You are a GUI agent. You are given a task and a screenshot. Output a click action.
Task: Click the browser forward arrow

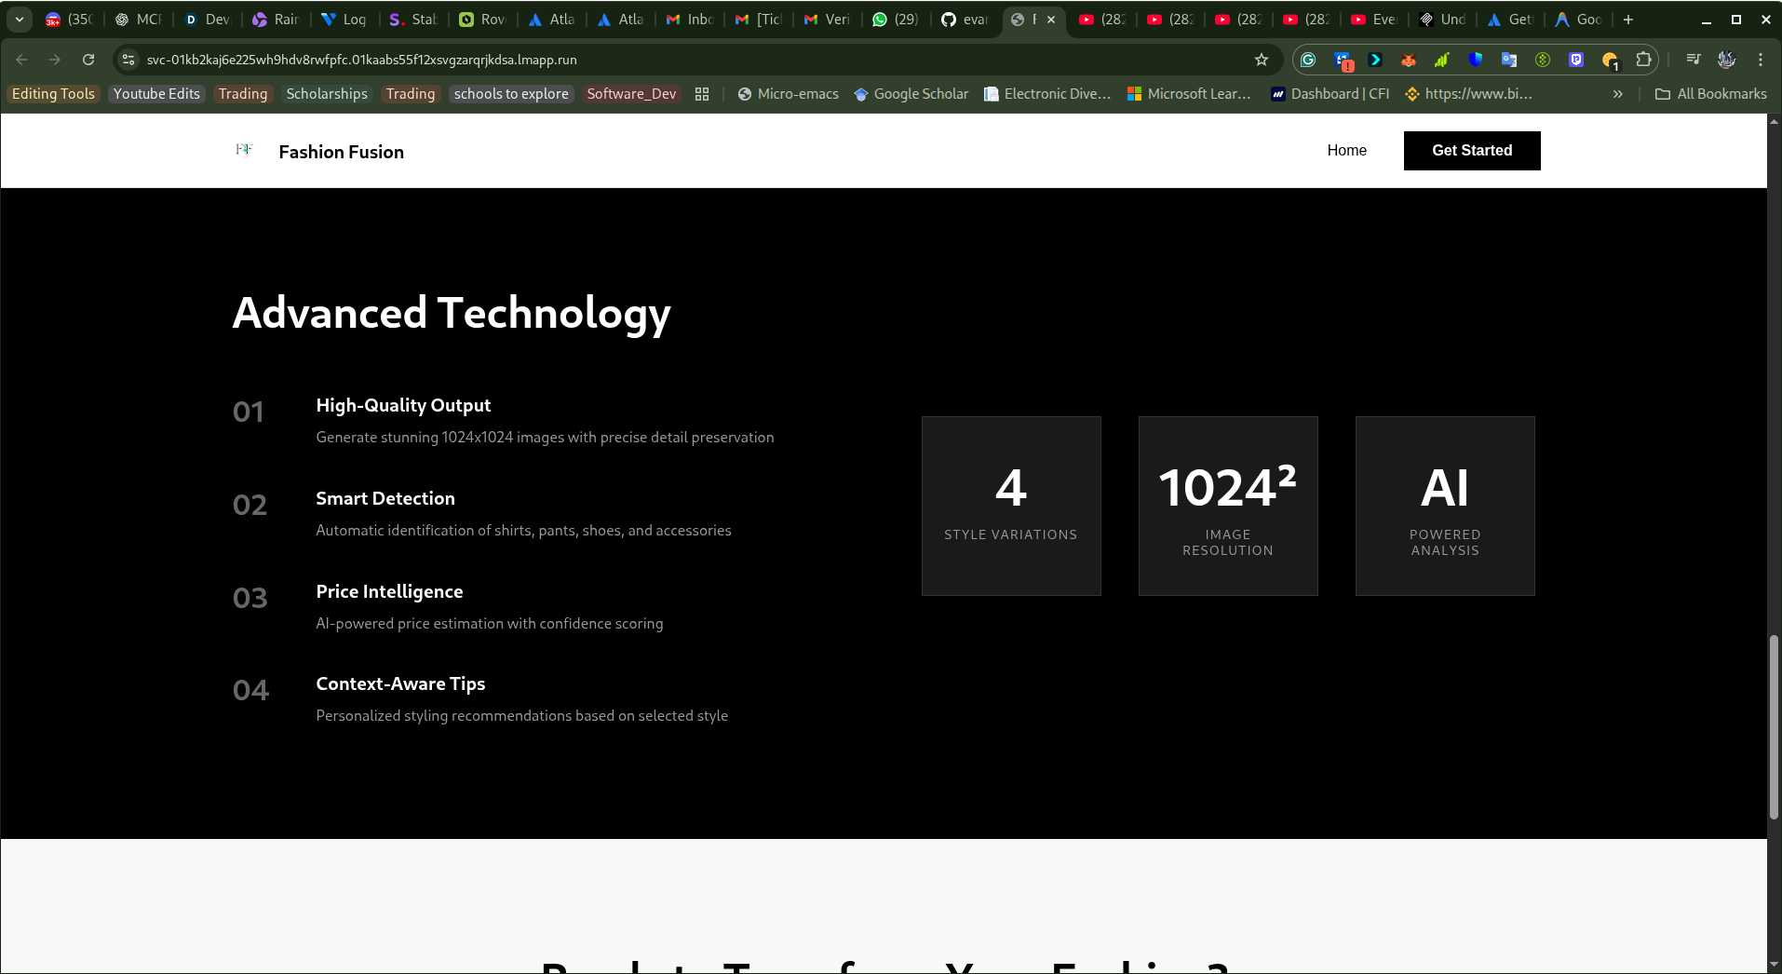55,60
